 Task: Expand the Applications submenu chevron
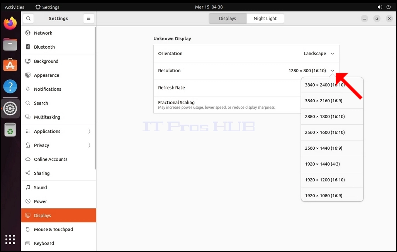89,131
